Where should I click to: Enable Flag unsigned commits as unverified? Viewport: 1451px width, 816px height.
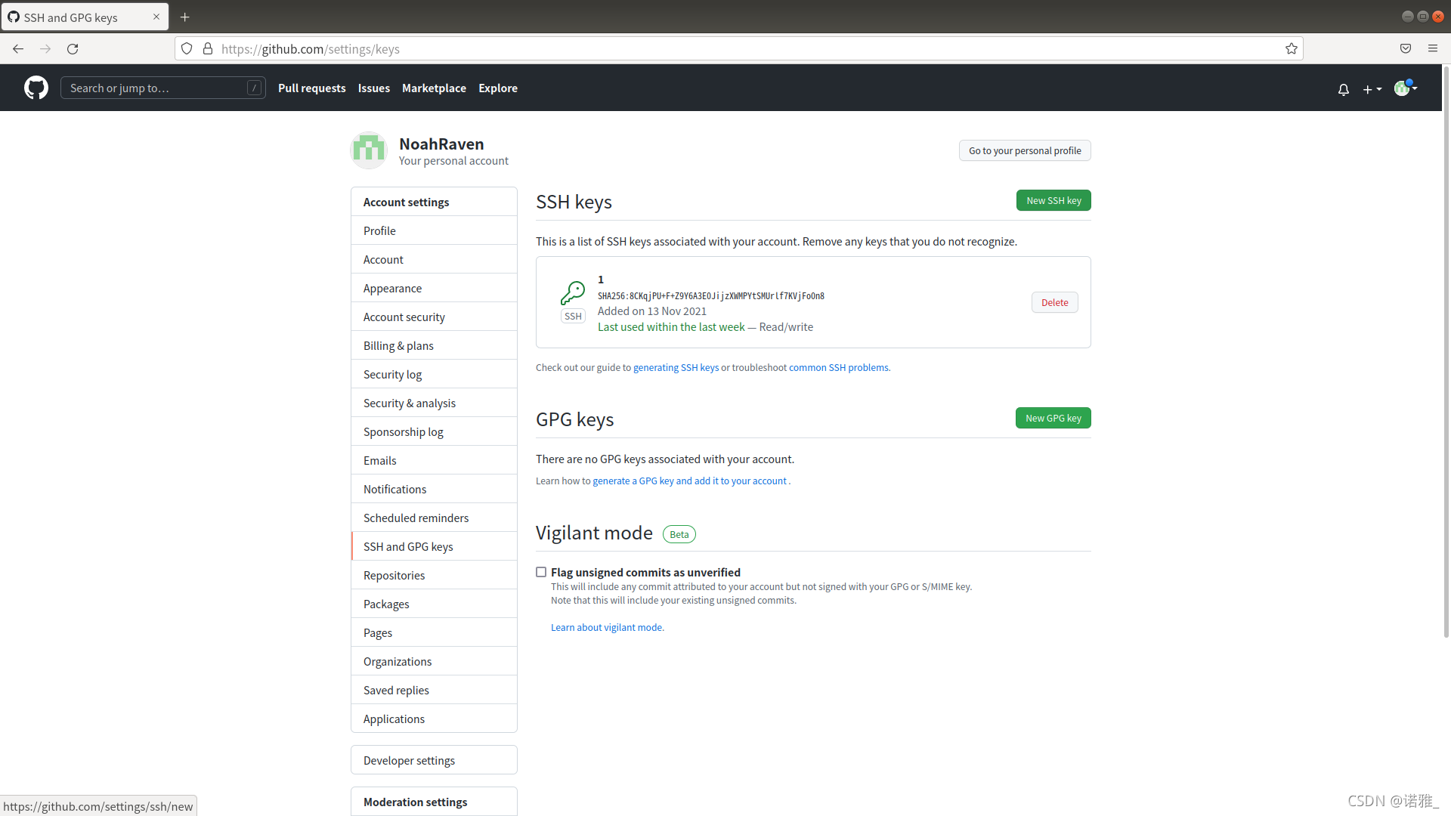(541, 572)
